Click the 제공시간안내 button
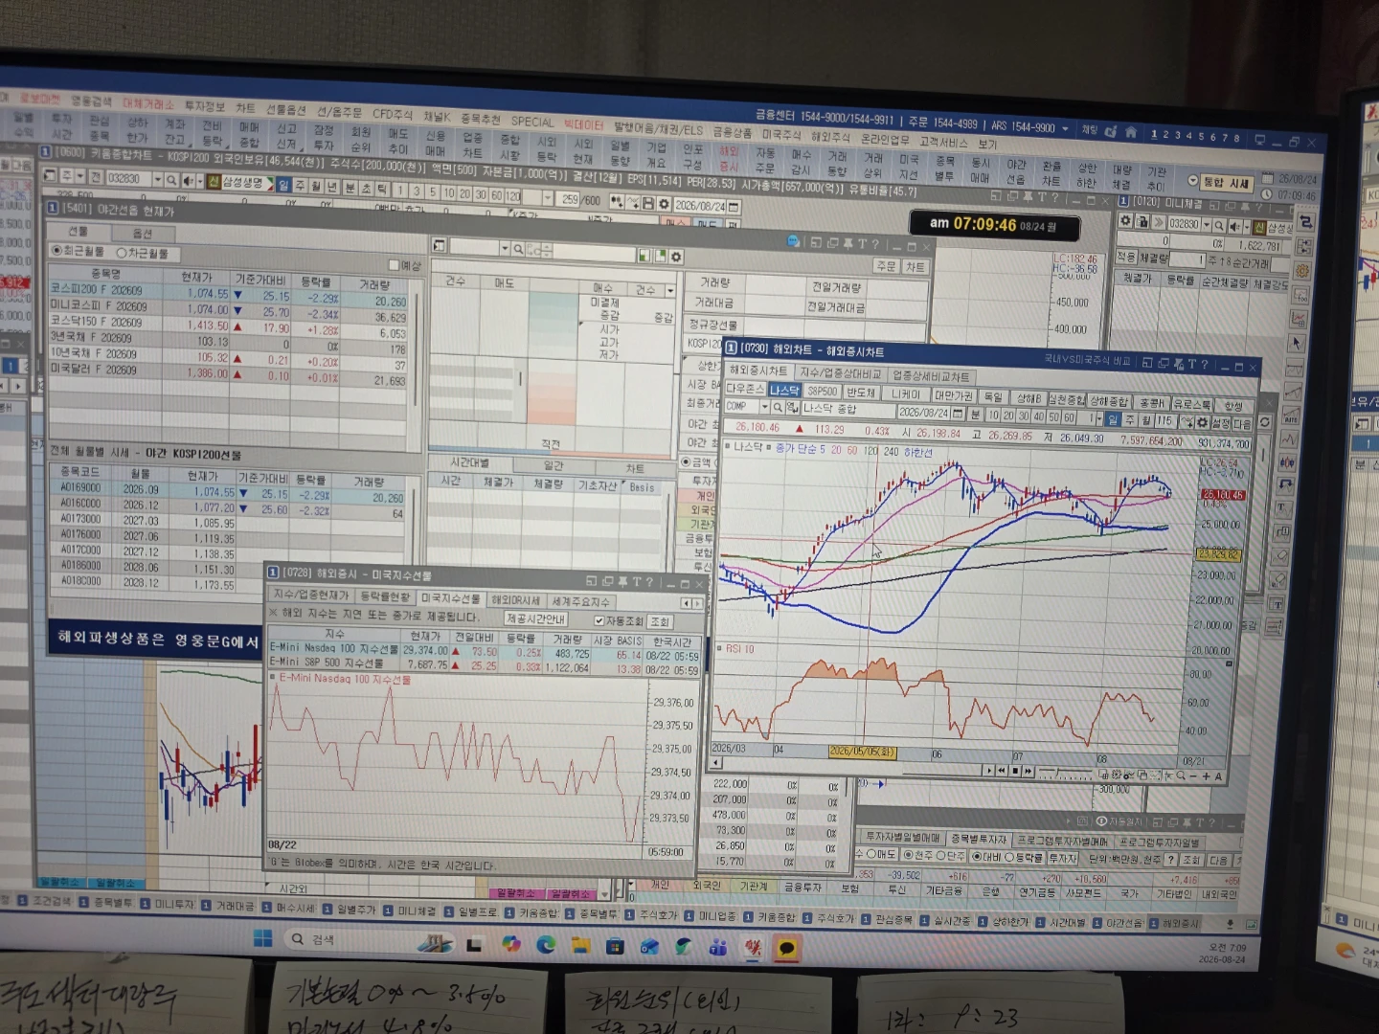 pos(535,618)
